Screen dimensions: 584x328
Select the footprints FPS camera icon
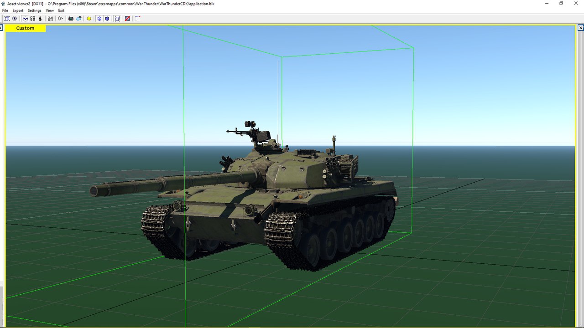coord(32,19)
